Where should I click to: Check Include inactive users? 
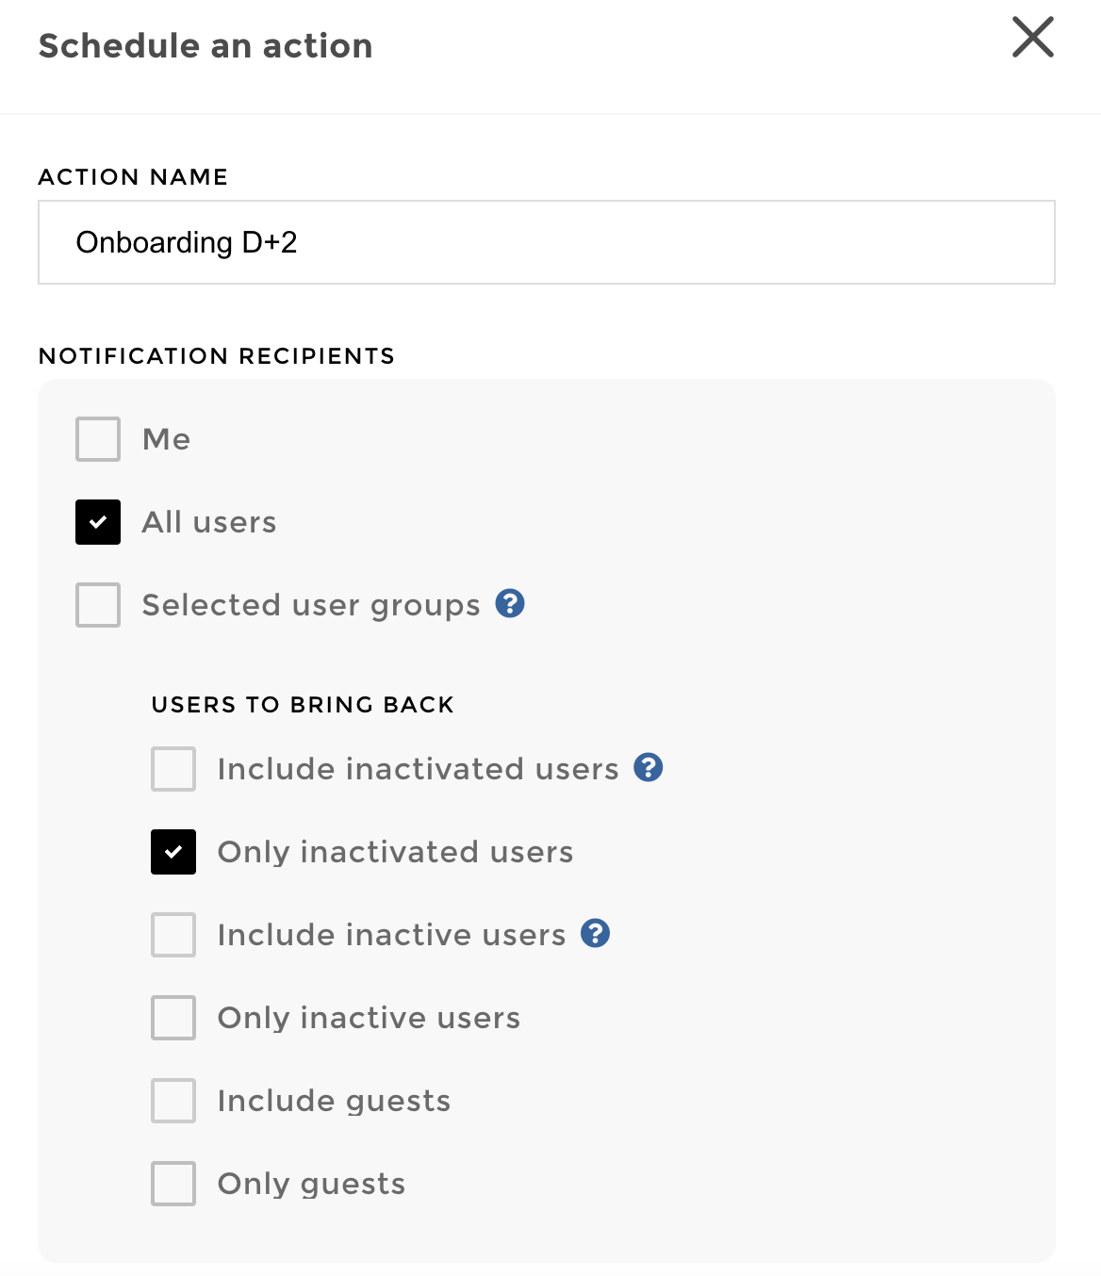tap(173, 934)
